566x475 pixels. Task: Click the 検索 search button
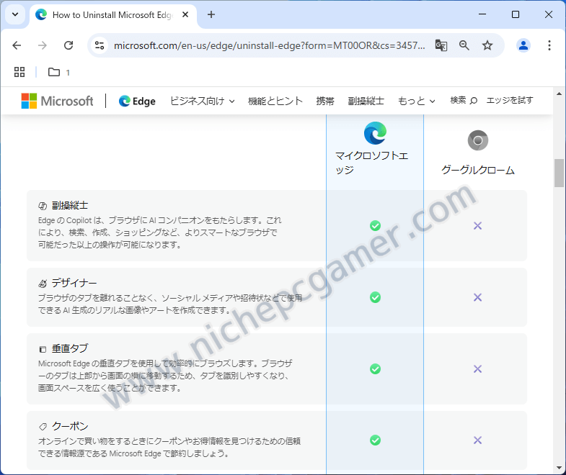coord(464,101)
